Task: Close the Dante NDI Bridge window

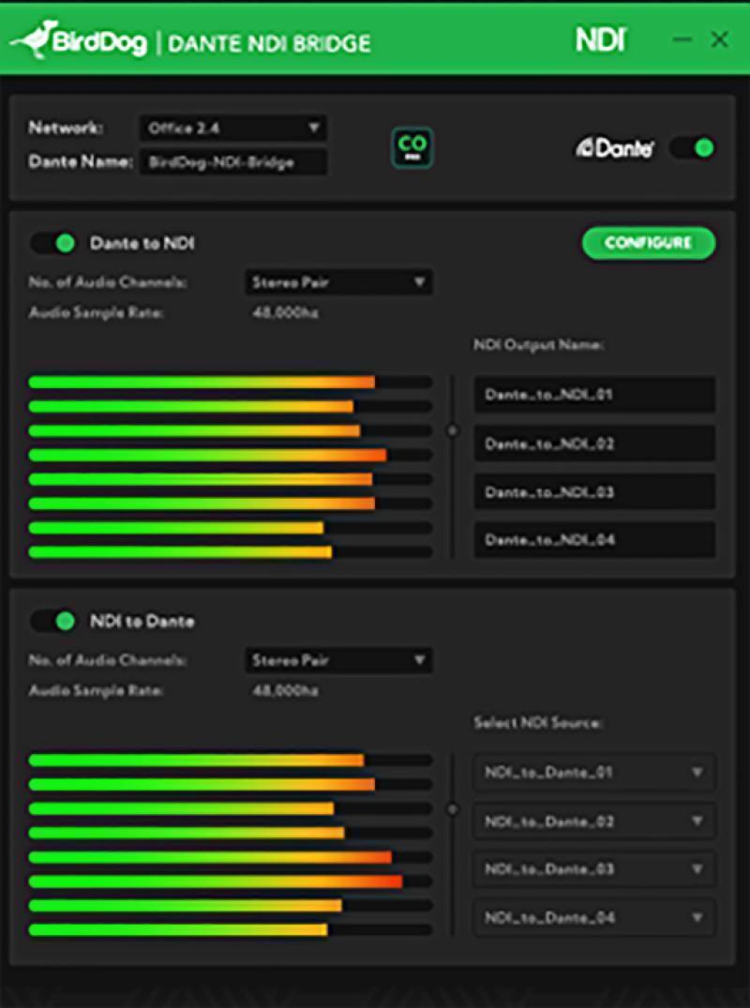Action: [719, 40]
